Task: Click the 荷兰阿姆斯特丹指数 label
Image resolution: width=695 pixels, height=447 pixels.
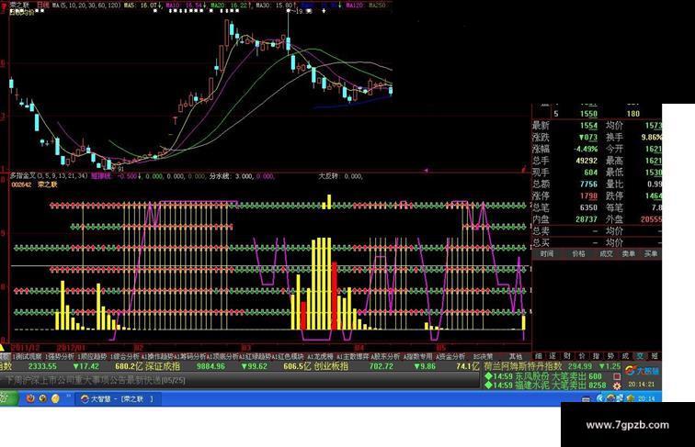Action: tap(523, 366)
